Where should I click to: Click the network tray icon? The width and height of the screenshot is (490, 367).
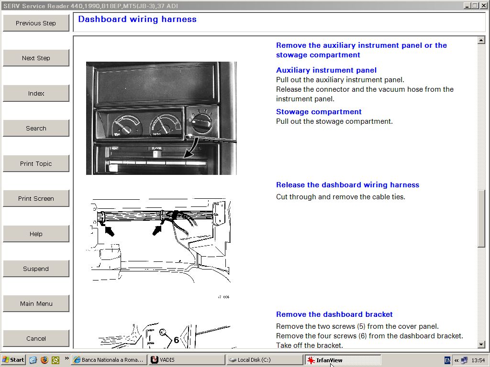[464, 360]
